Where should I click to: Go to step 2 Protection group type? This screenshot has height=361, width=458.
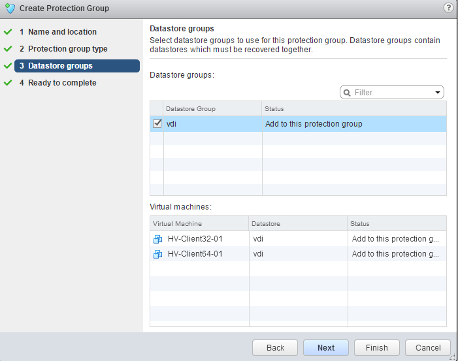(x=67, y=49)
